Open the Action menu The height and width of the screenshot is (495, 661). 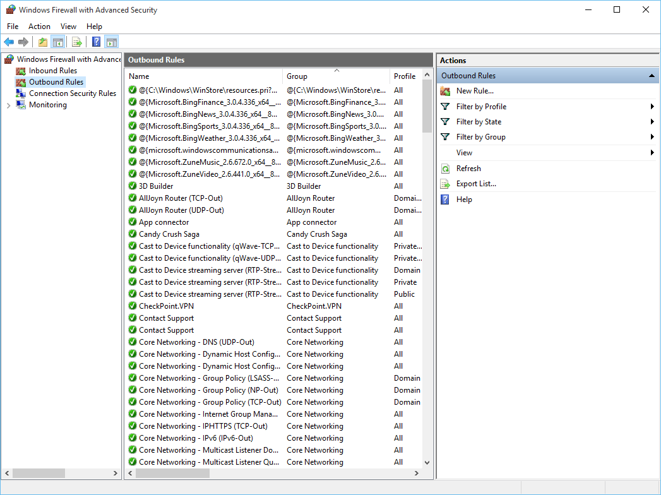click(x=39, y=26)
